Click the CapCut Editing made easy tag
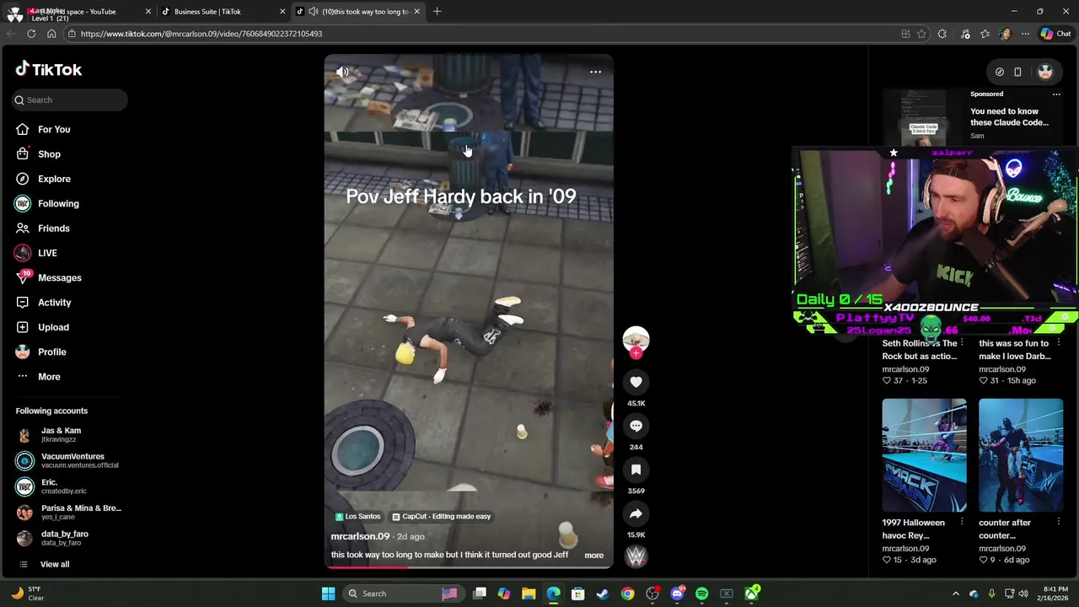 pos(441,516)
